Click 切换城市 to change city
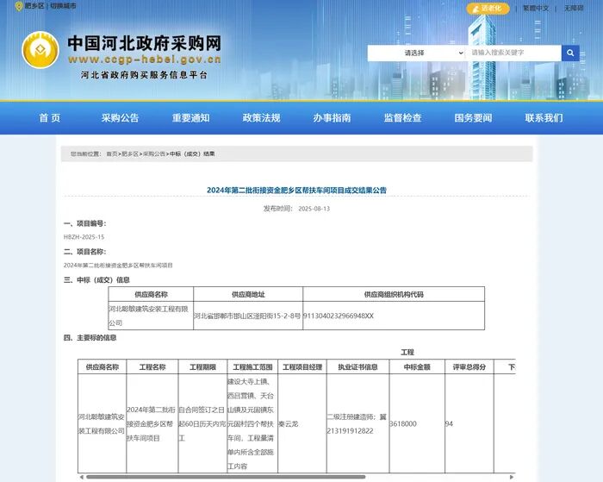 pyautogui.click(x=62, y=6)
